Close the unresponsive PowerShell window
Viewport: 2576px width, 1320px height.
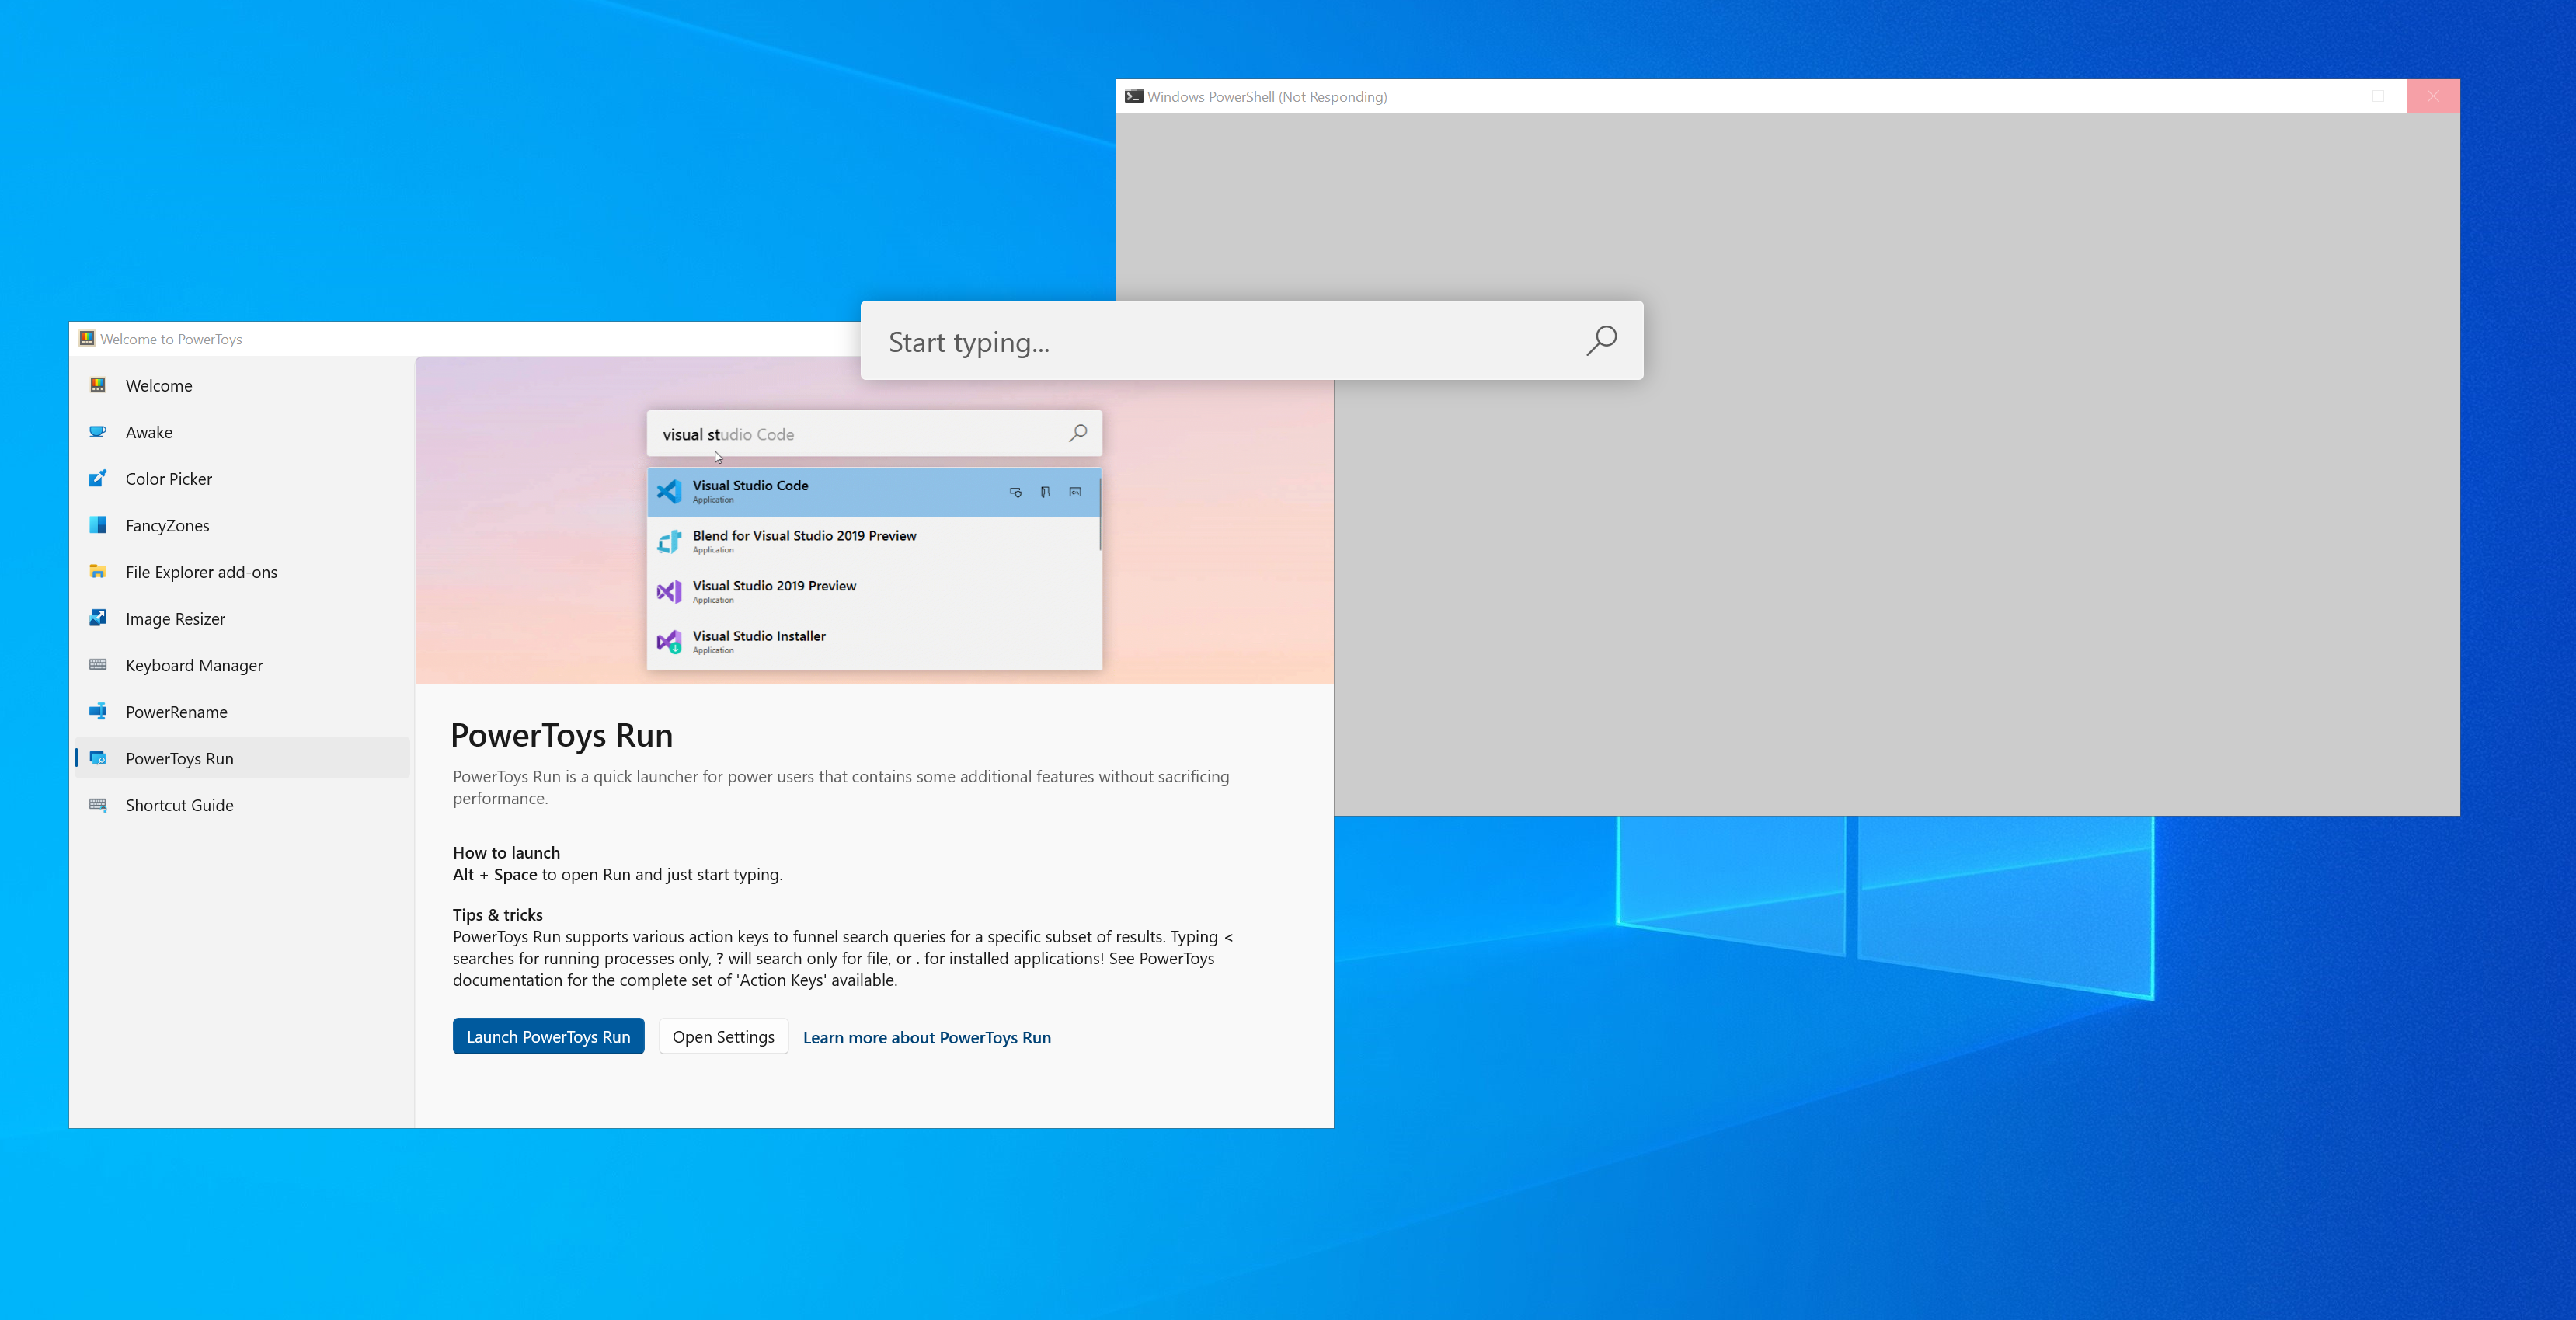[x=2432, y=97]
